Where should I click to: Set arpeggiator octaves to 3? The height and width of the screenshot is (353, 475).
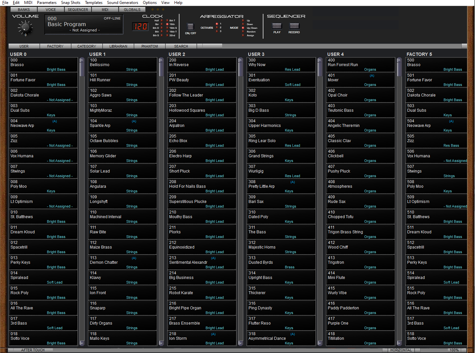click(217, 31)
